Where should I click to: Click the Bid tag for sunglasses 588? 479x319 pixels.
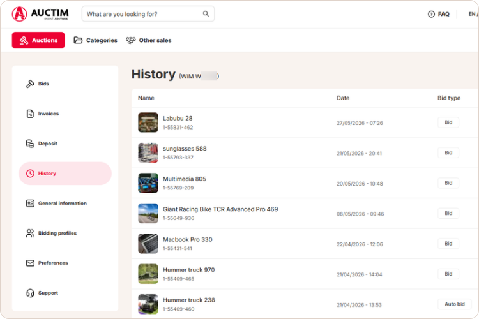click(x=448, y=152)
